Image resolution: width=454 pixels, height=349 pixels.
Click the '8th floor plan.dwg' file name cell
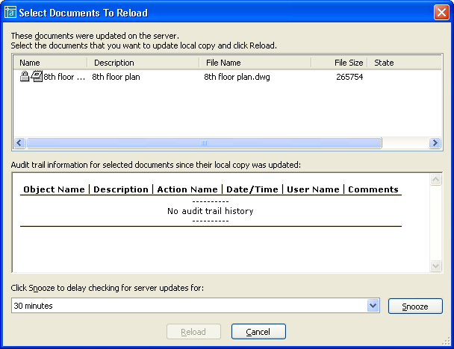(237, 77)
